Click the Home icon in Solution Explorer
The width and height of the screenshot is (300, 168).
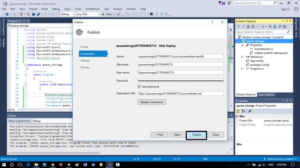pos(248,27)
